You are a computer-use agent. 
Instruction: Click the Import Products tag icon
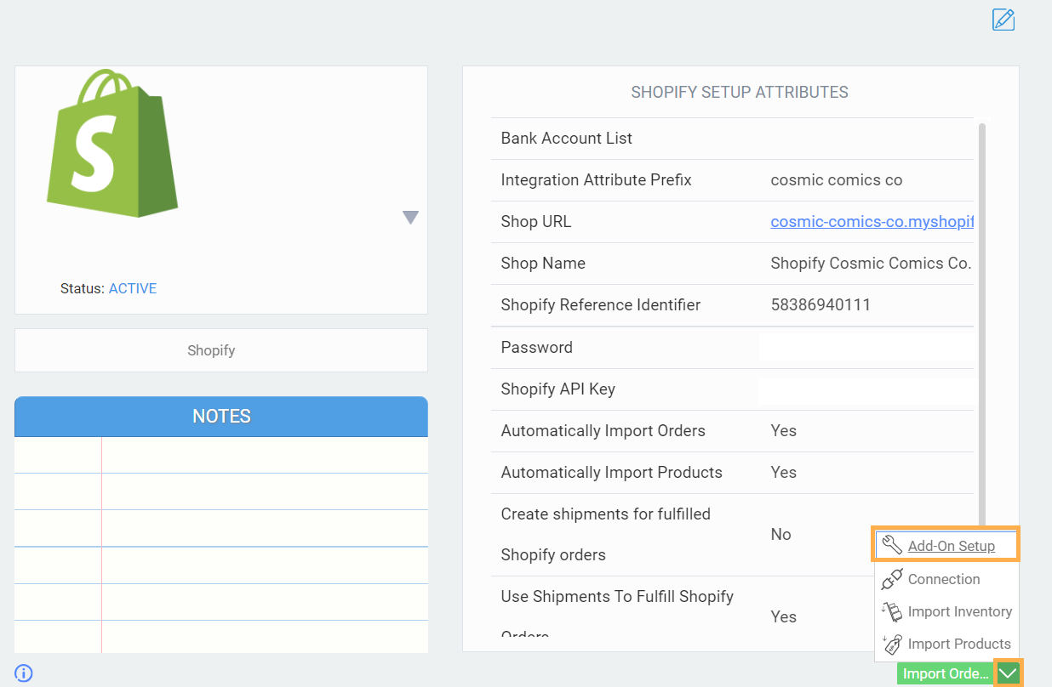click(891, 644)
